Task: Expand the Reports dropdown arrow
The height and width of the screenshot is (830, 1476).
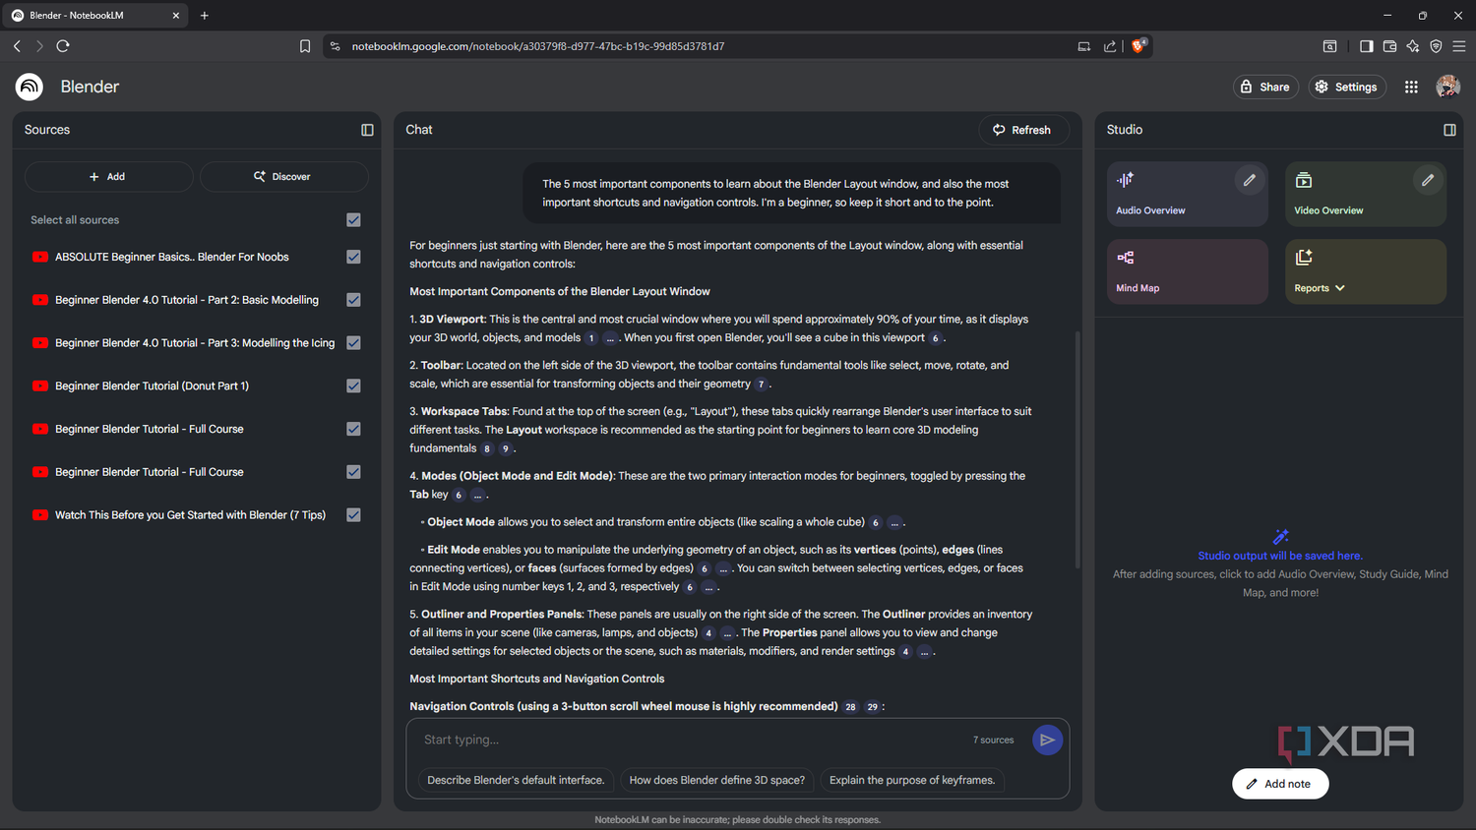Action: tap(1340, 288)
